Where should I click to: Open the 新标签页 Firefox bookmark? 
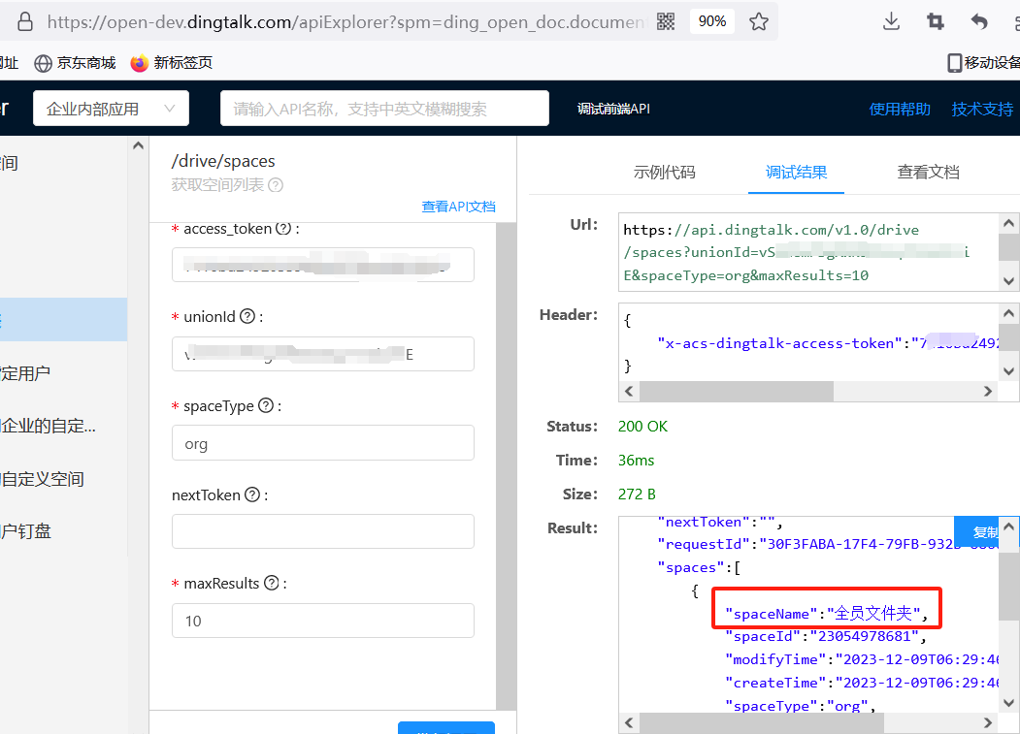[x=172, y=63]
